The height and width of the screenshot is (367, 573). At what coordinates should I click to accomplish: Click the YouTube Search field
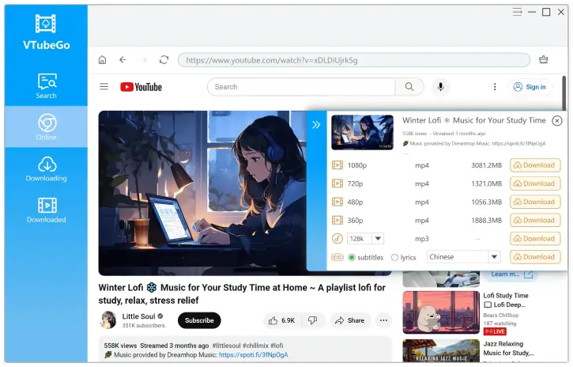301,87
